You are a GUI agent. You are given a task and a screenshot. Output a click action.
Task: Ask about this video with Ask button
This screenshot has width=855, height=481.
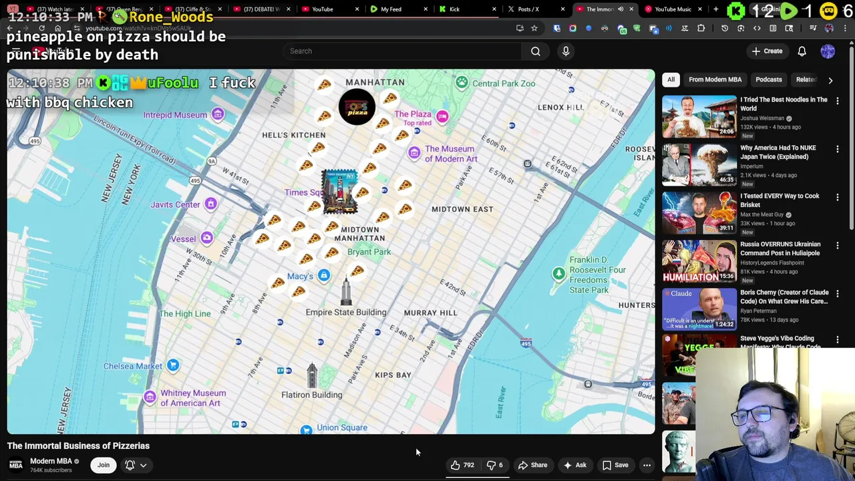tap(574, 465)
